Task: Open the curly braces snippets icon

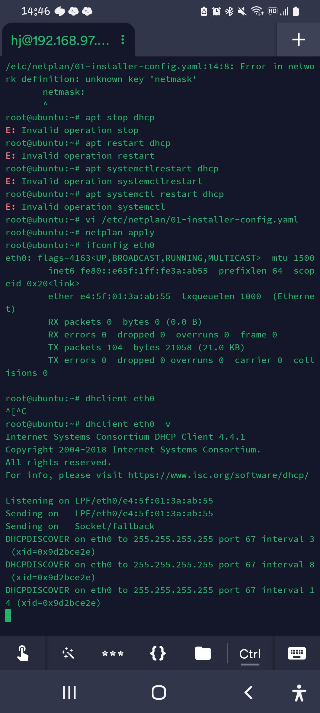Action: point(158,653)
